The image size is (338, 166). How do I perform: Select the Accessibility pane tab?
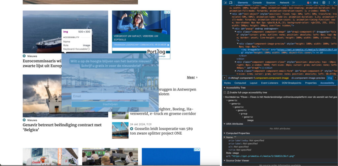(x=327, y=83)
